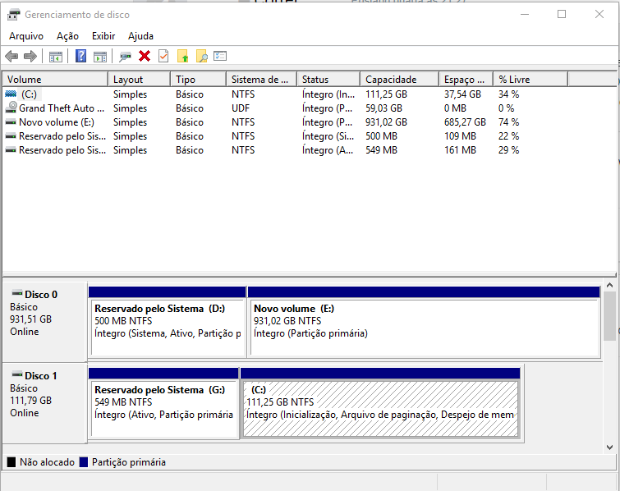The width and height of the screenshot is (620, 491).
Task: Sort by the Tipo column header
Action: 199,80
